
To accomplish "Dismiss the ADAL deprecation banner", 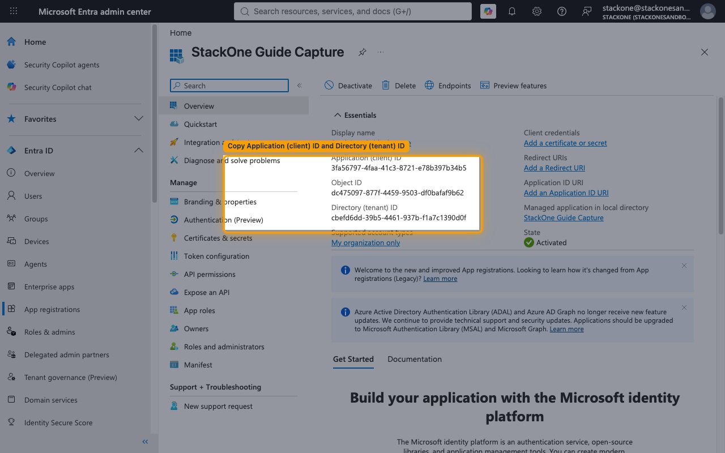I will (x=684, y=307).
